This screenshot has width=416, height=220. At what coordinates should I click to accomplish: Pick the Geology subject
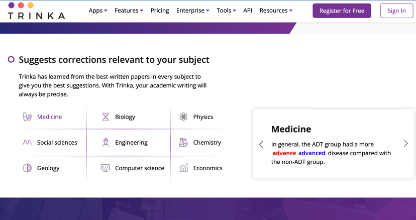tap(48, 168)
